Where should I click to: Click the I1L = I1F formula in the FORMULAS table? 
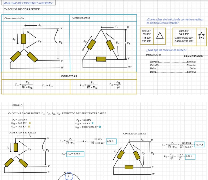pyautogui.click(x=47, y=86)
